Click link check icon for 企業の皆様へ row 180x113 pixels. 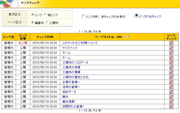pyautogui.click(x=171, y=82)
